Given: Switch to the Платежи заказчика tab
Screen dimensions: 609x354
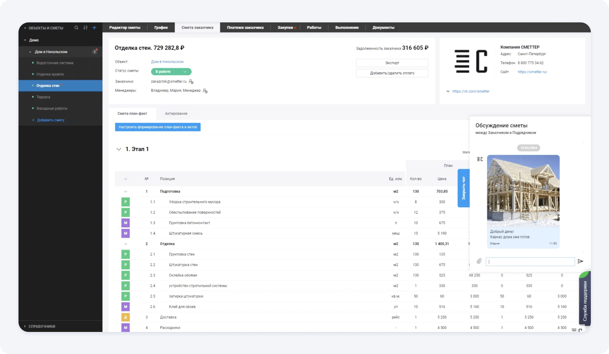Looking at the screenshot, I should [245, 28].
